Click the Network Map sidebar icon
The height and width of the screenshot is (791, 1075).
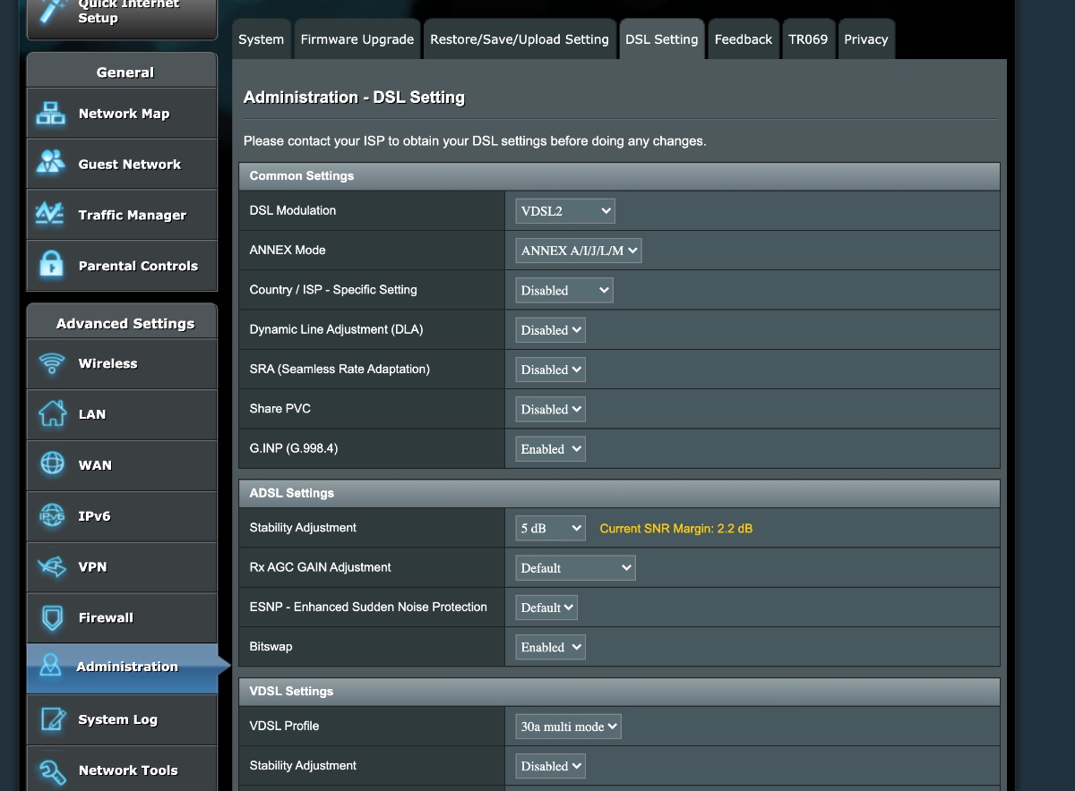pyautogui.click(x=51, y=114)
